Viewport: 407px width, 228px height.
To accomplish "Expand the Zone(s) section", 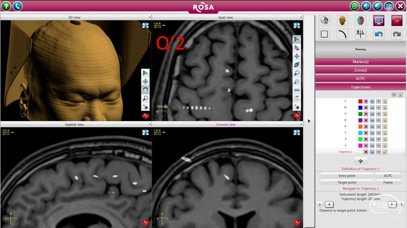I will coord(360,70).
